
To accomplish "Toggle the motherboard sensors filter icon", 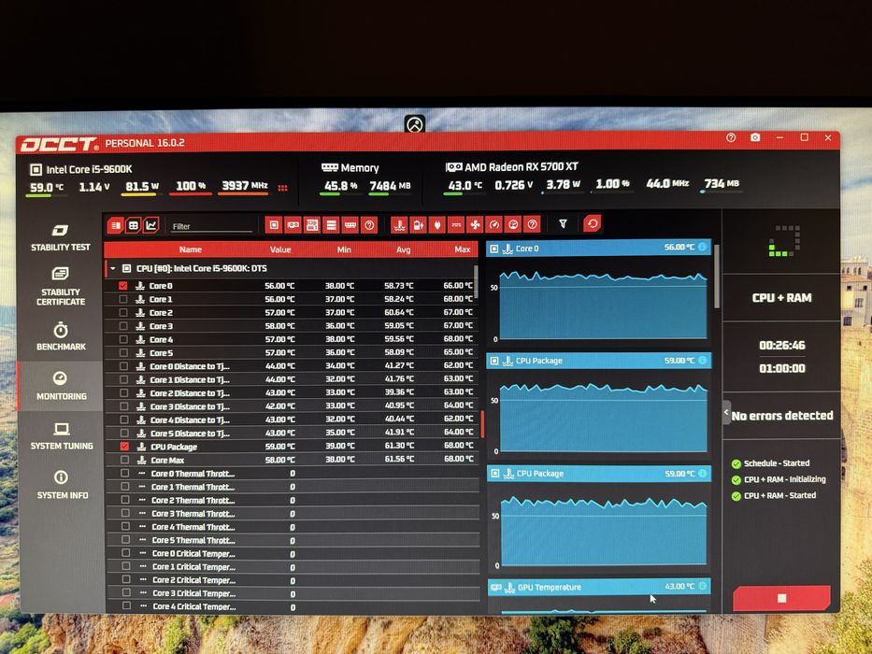I will click(x=312, y=224).
